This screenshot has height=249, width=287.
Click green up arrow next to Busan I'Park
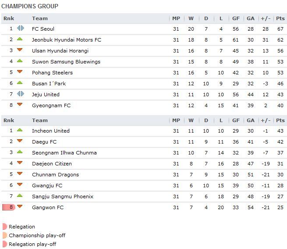(20, 83)
